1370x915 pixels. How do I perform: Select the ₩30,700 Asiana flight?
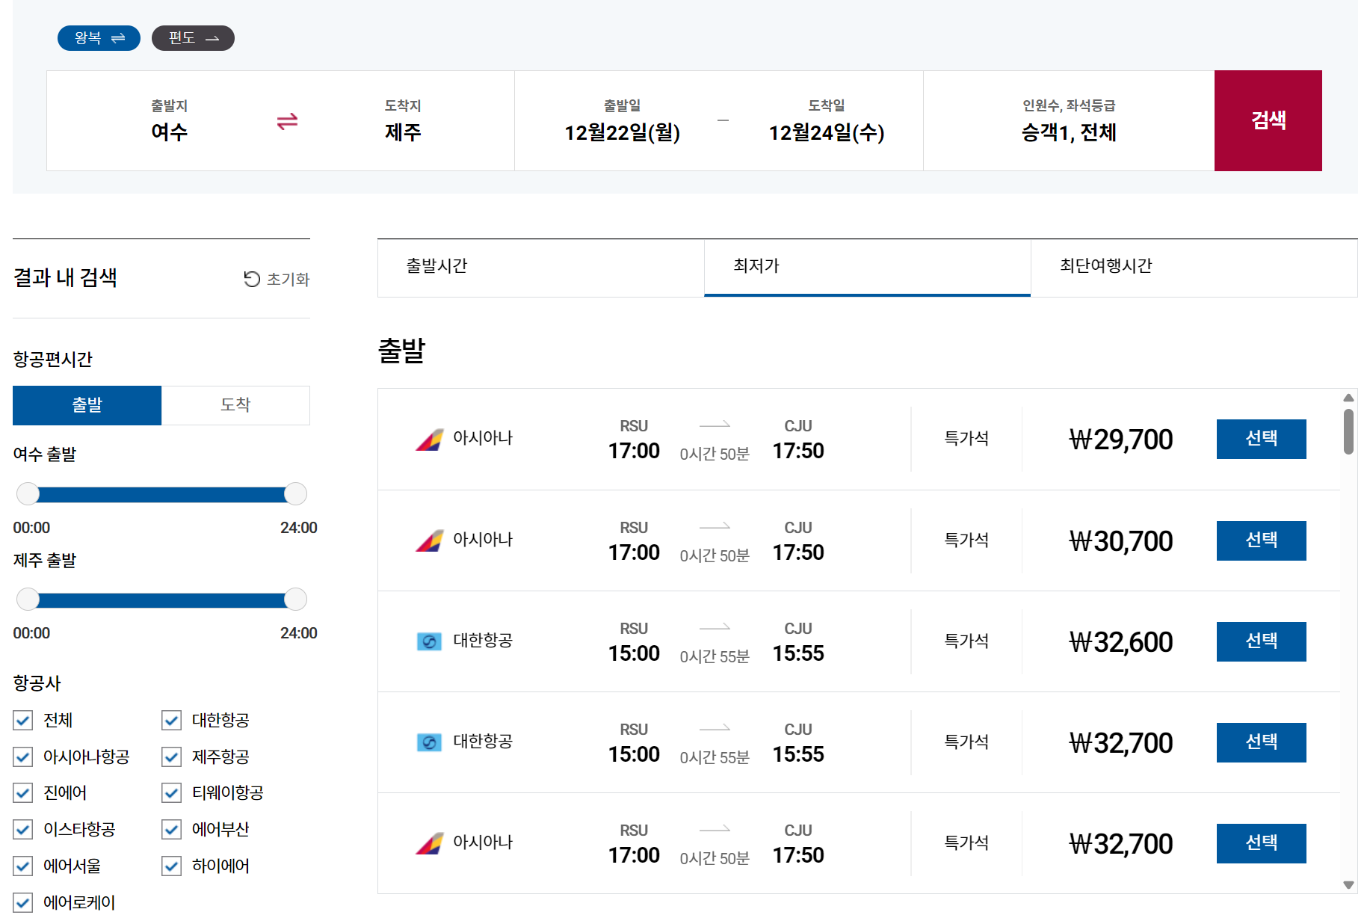(x=1261, y=540)
